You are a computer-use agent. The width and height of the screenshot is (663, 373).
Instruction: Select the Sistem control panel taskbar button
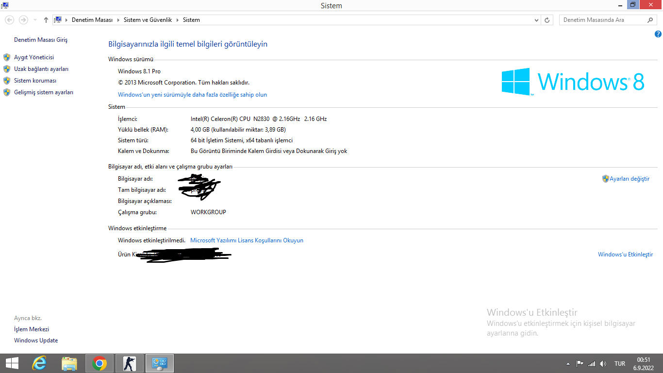tap(160, 363)
